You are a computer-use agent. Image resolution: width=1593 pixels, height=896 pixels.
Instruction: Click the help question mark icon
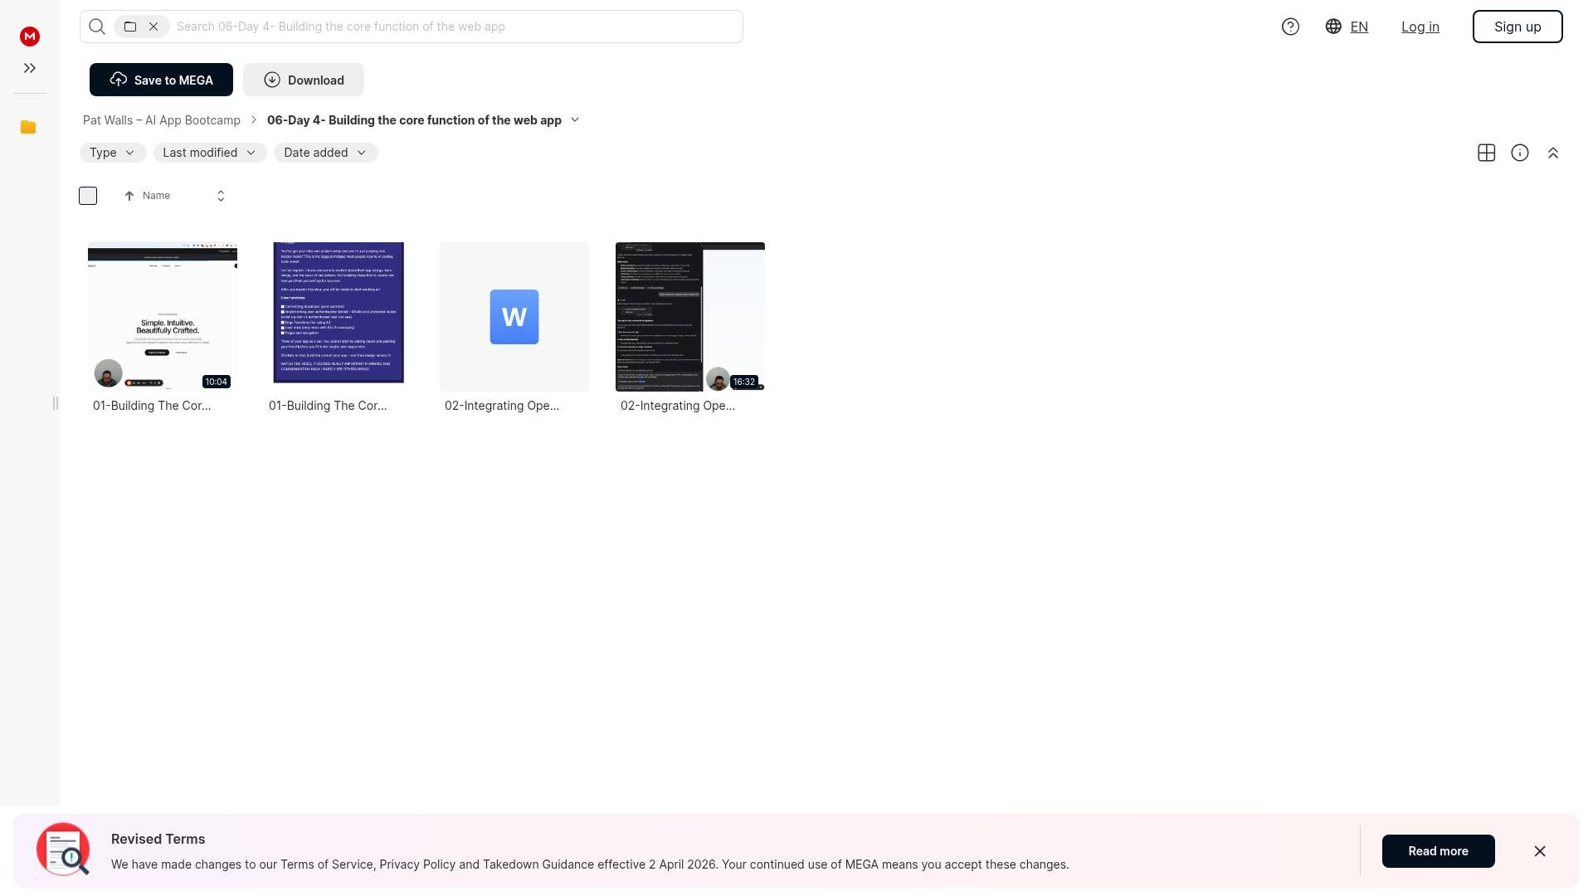(x=1290, y=27)
